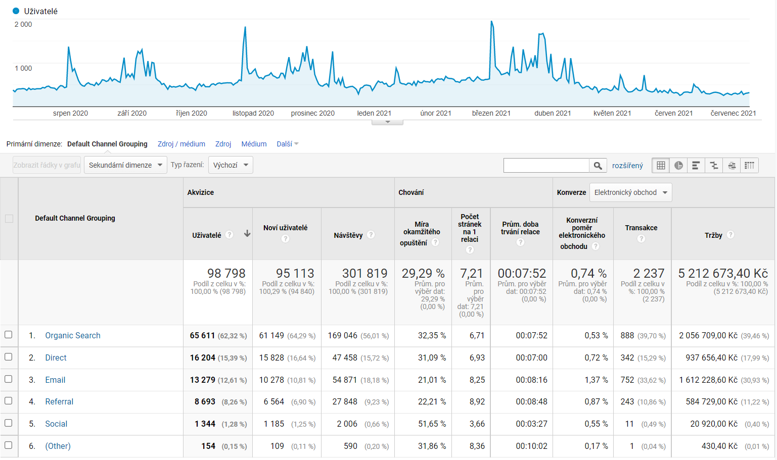Screen dimensions: 777x460
Task: Click help icon next to Návštěvy
Action: pyautogui.click(x=371, y=234)
